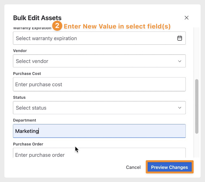Click into the Purchase Cost input field
The width and height of the screenshot is (205, 182).
tap(99, 84)
